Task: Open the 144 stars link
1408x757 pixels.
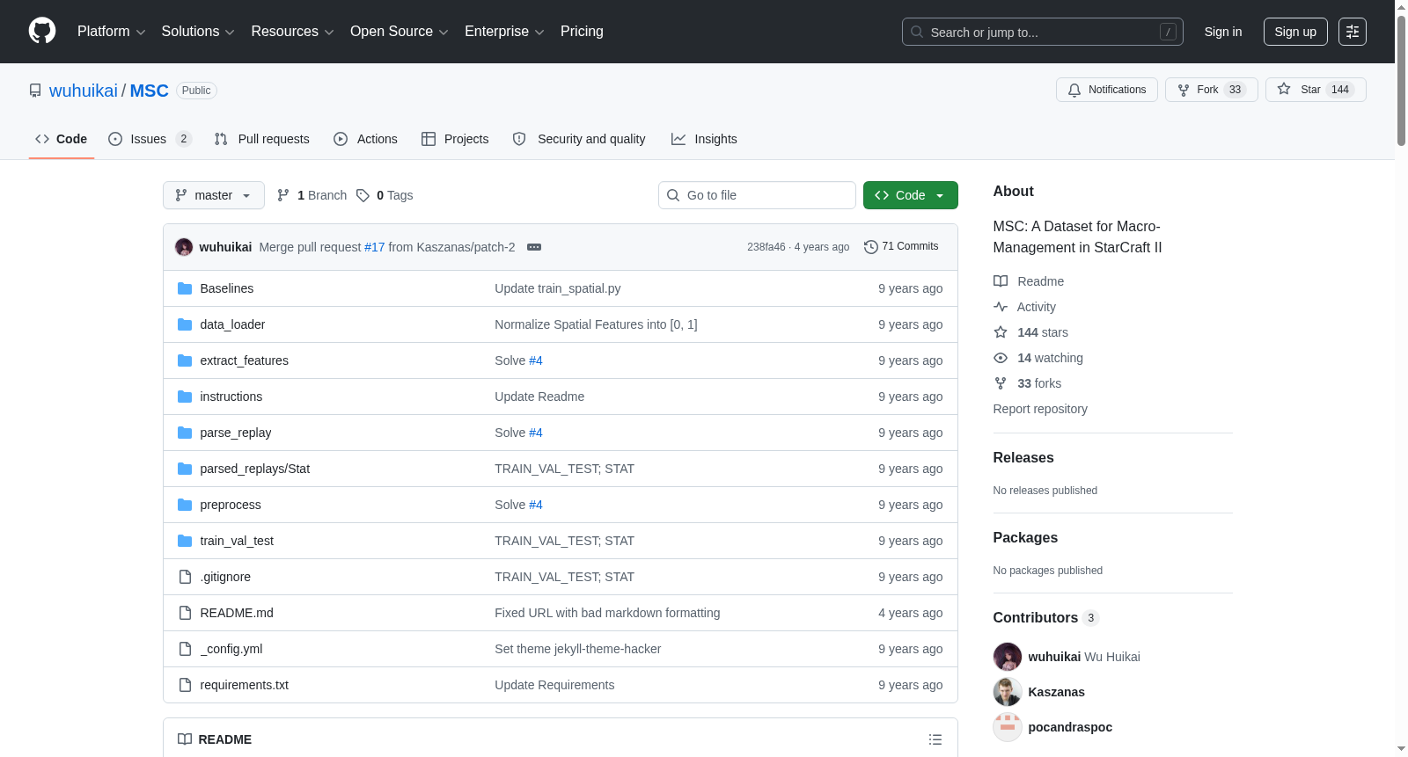Action: [1031, 332]
